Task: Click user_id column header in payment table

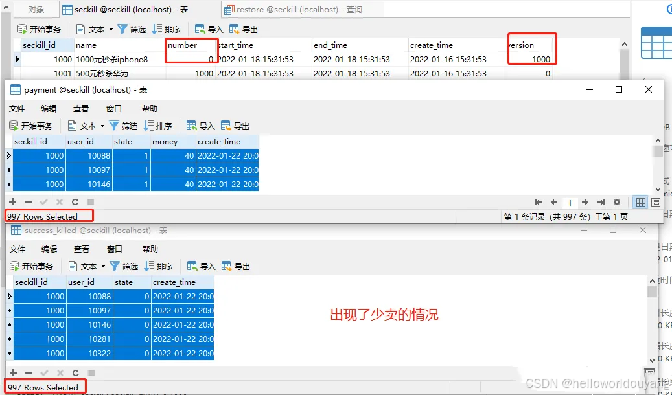Action: pos(88,141)
